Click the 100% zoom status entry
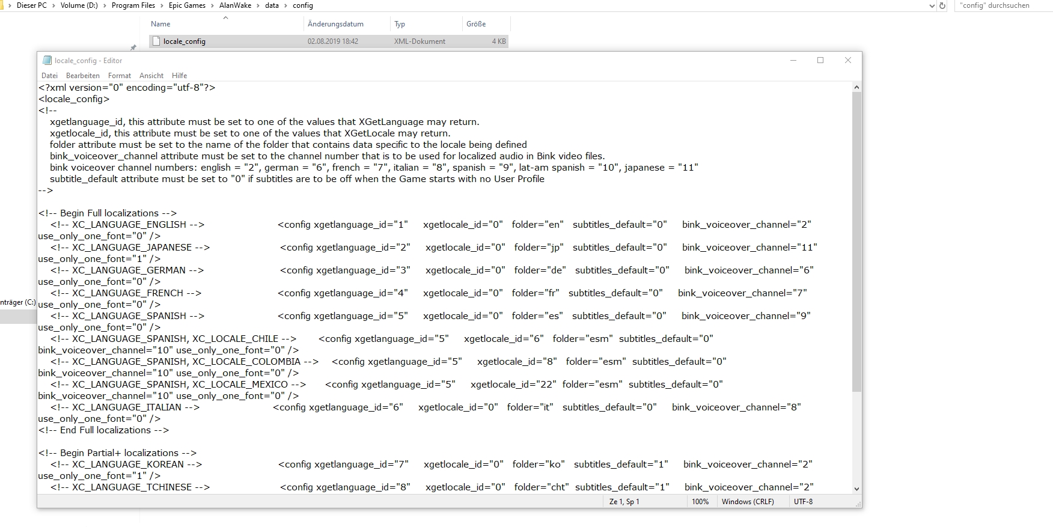This screenshot has width=1053, height=527. pos(700,502)
